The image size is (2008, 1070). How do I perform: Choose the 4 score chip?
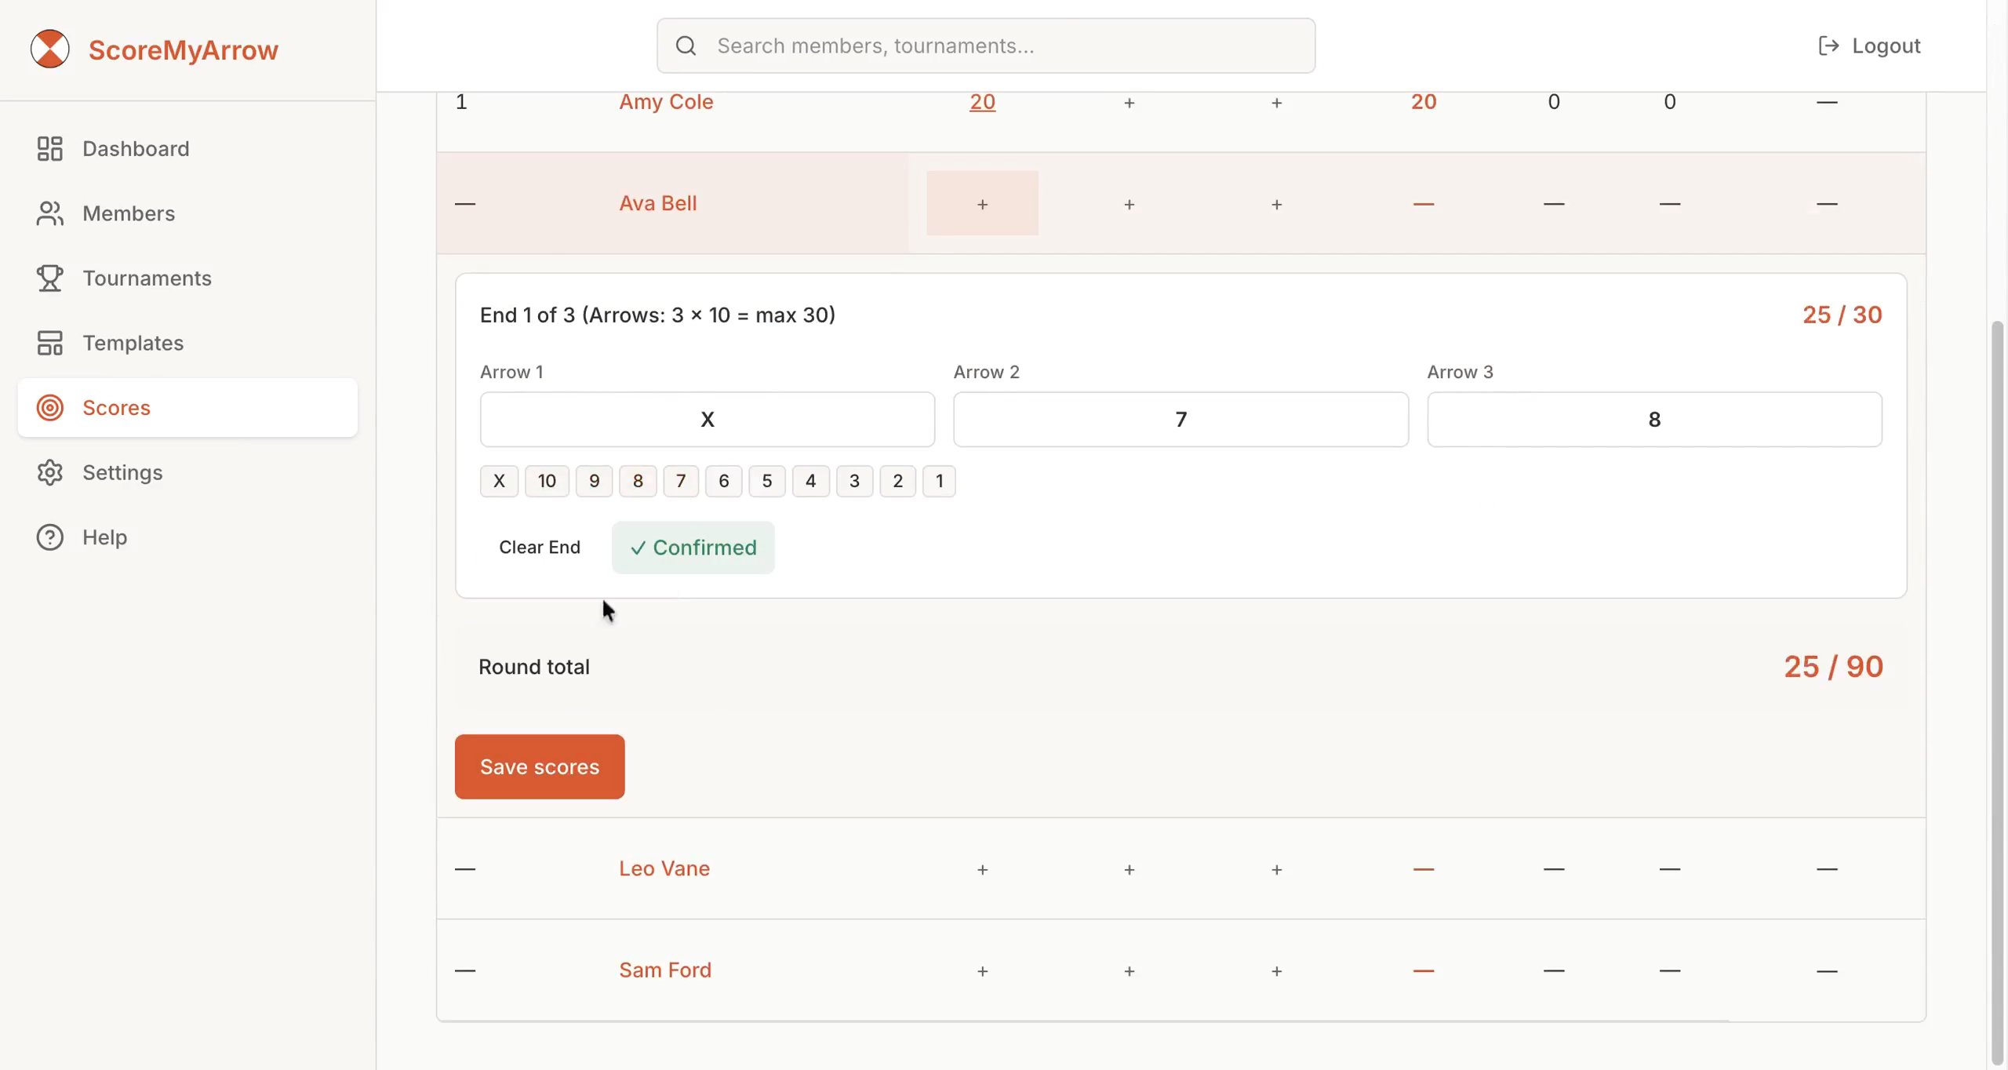coord(810,481)
